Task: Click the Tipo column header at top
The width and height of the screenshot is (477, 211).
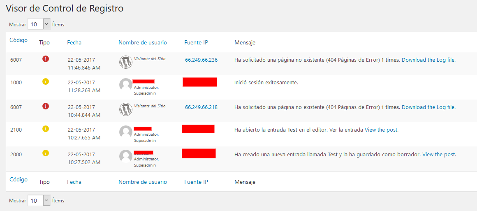Action: [x=44, y=42]
